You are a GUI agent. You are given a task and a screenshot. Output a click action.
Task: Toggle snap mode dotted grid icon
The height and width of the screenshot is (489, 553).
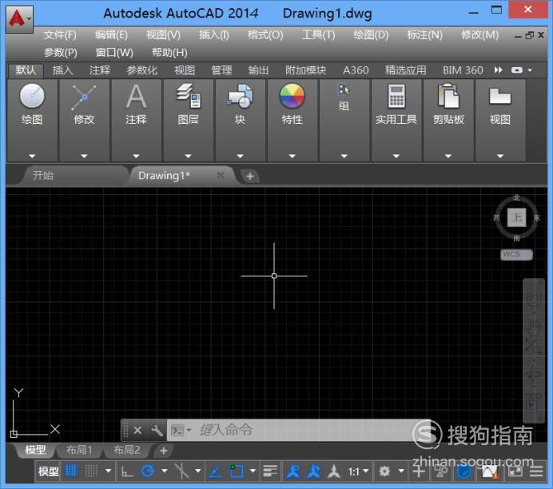(x=91, y=471)
